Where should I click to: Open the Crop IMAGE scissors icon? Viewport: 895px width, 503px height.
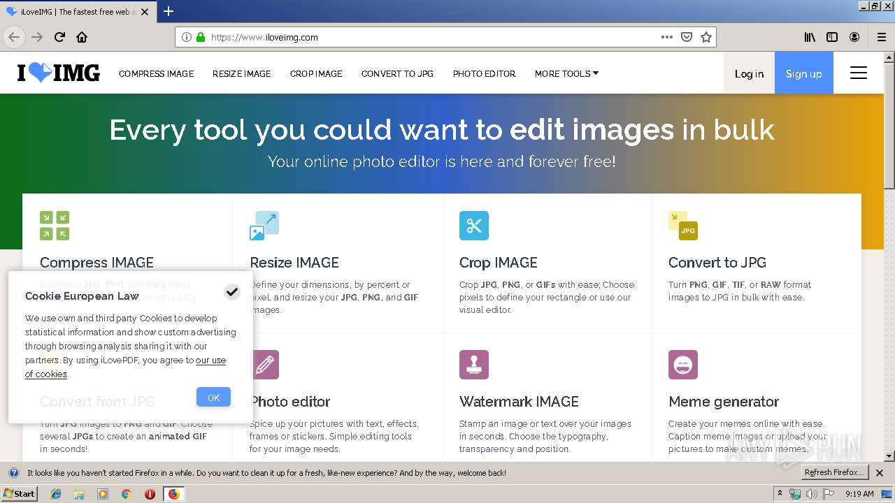(474, 226)
